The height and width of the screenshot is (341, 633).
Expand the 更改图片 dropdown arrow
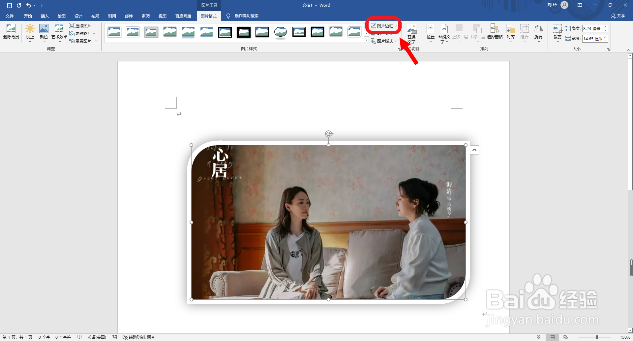click(94, 33)
